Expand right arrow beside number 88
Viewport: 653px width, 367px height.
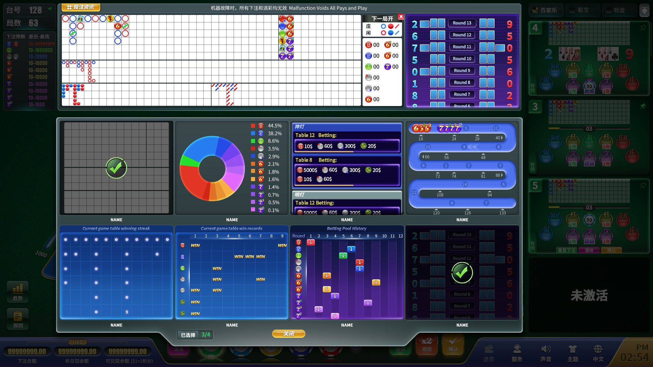[x=502, y=175]
